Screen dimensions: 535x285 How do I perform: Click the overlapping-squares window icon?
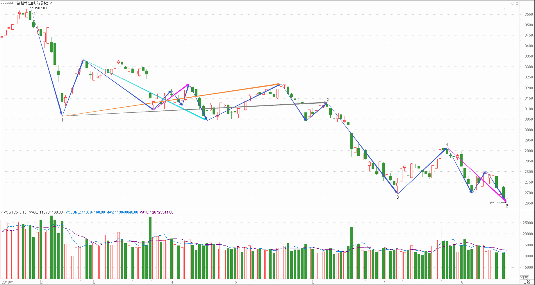tap(517, 3)
